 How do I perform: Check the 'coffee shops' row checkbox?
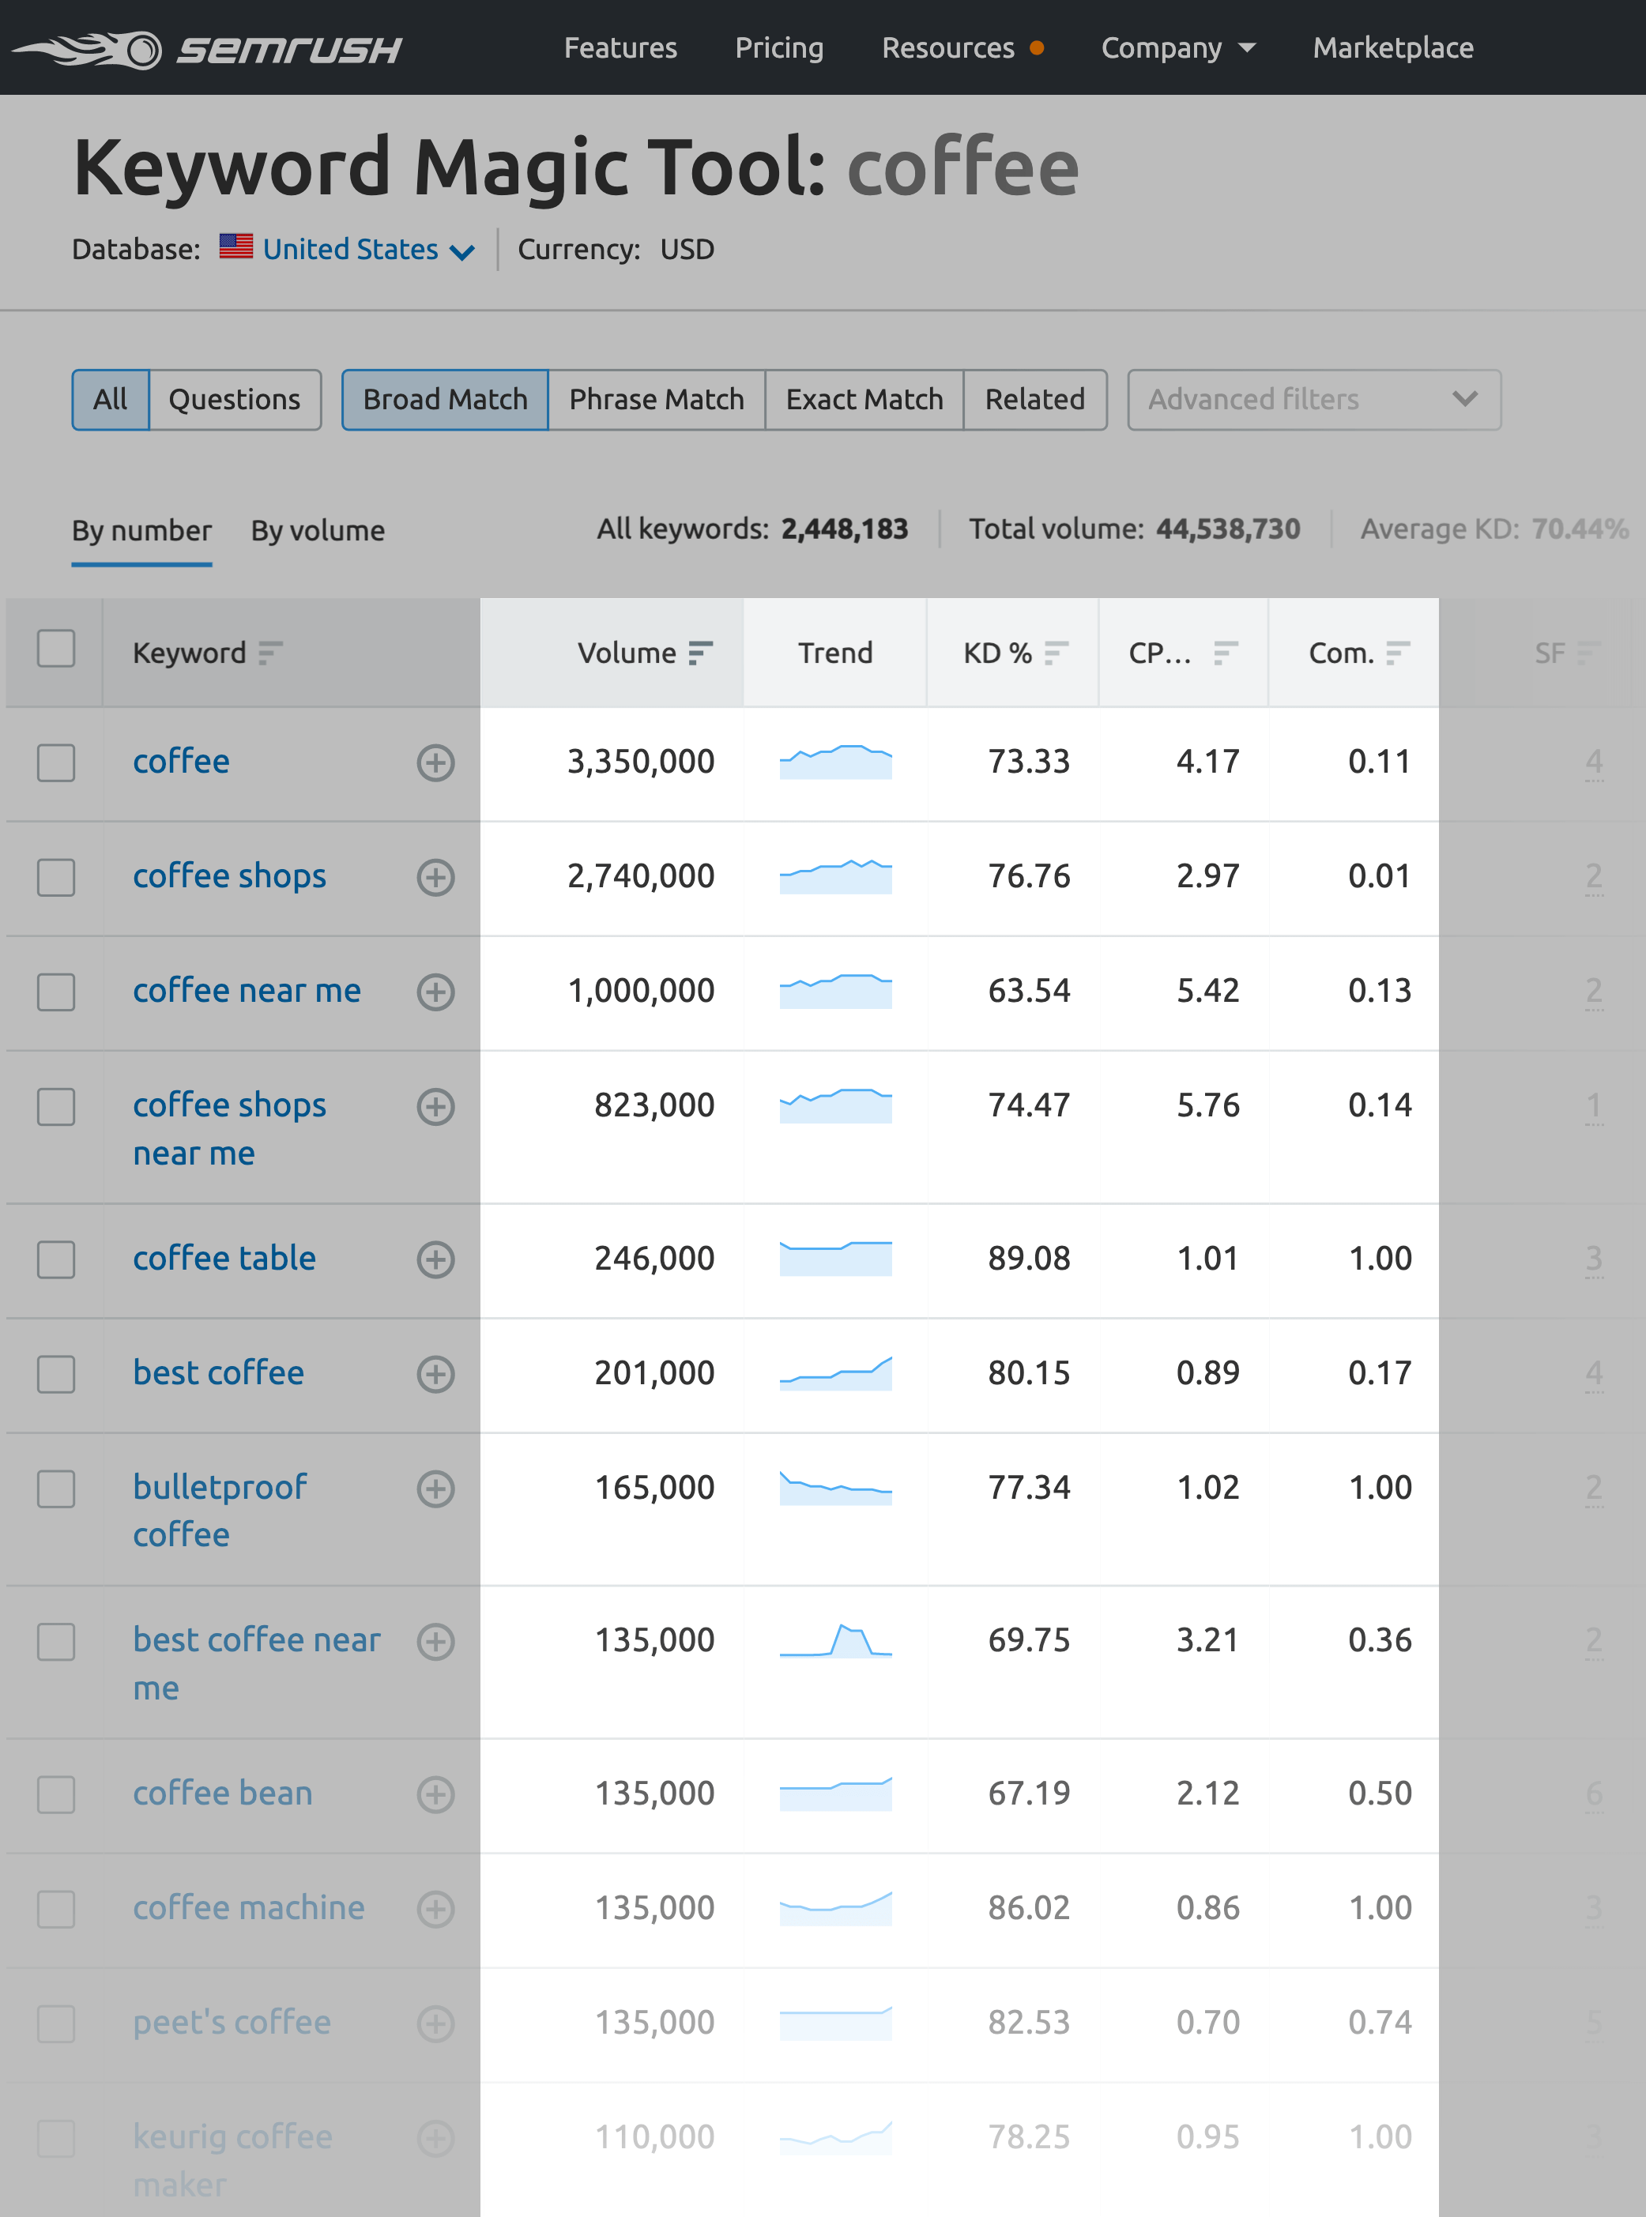pyautogui.click(x=56, y=878)
